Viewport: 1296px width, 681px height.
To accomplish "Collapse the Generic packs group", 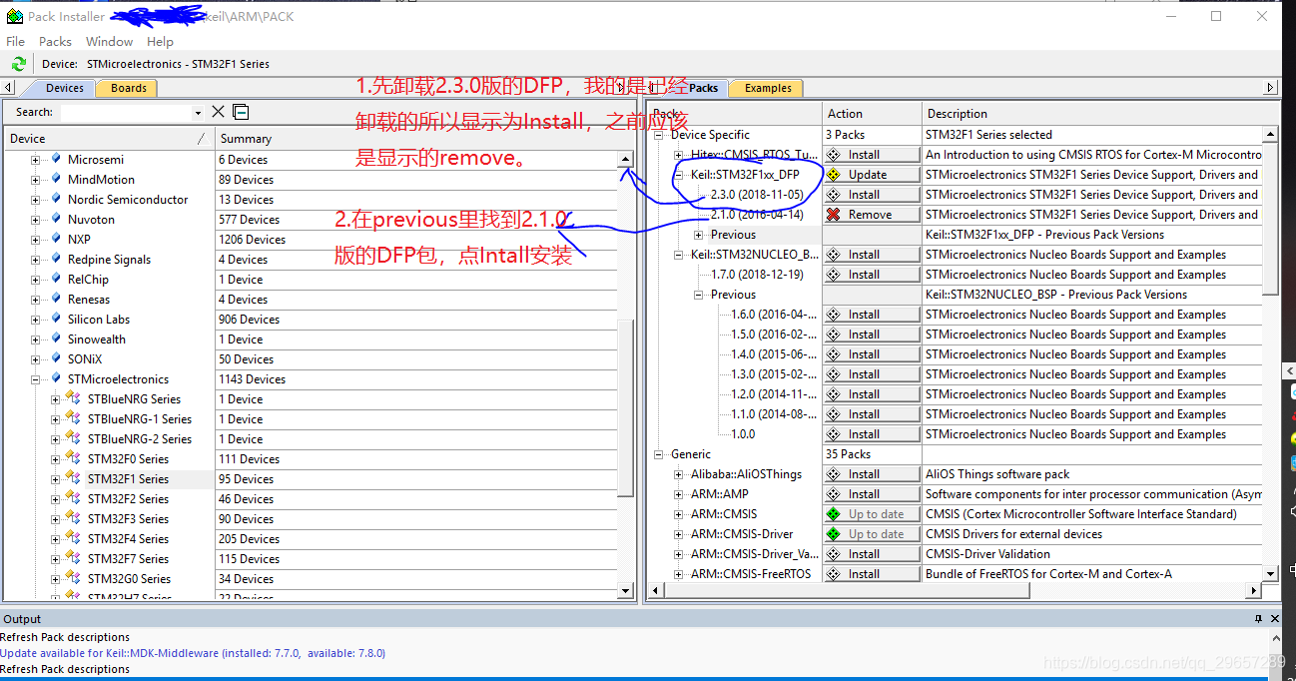I will click(x=659, y=454).
